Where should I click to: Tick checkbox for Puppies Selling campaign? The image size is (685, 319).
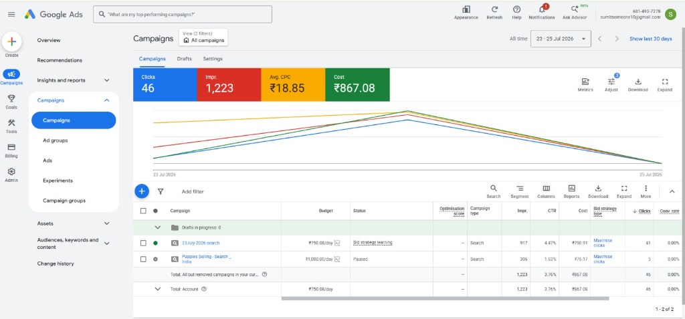(143, 259)
